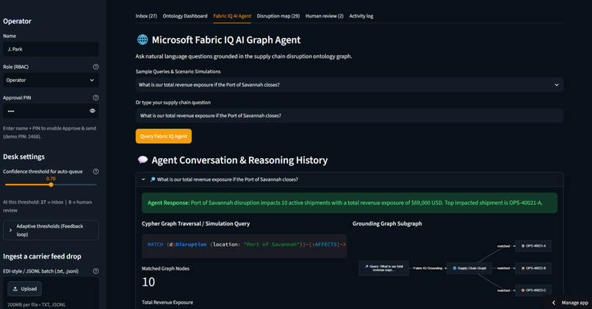Viewport: 592px width, 309px height.
Task: Click the EDI-style / JSONL batch help icon
Action: [96, 271]
